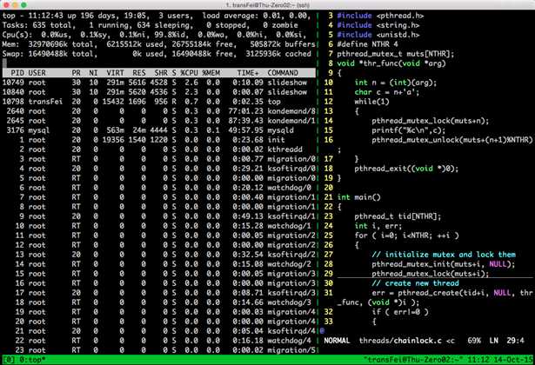Viewport: 535px width, 365px height.
Task: Click the watchdog/2 process row
Action: pos(158,264)
